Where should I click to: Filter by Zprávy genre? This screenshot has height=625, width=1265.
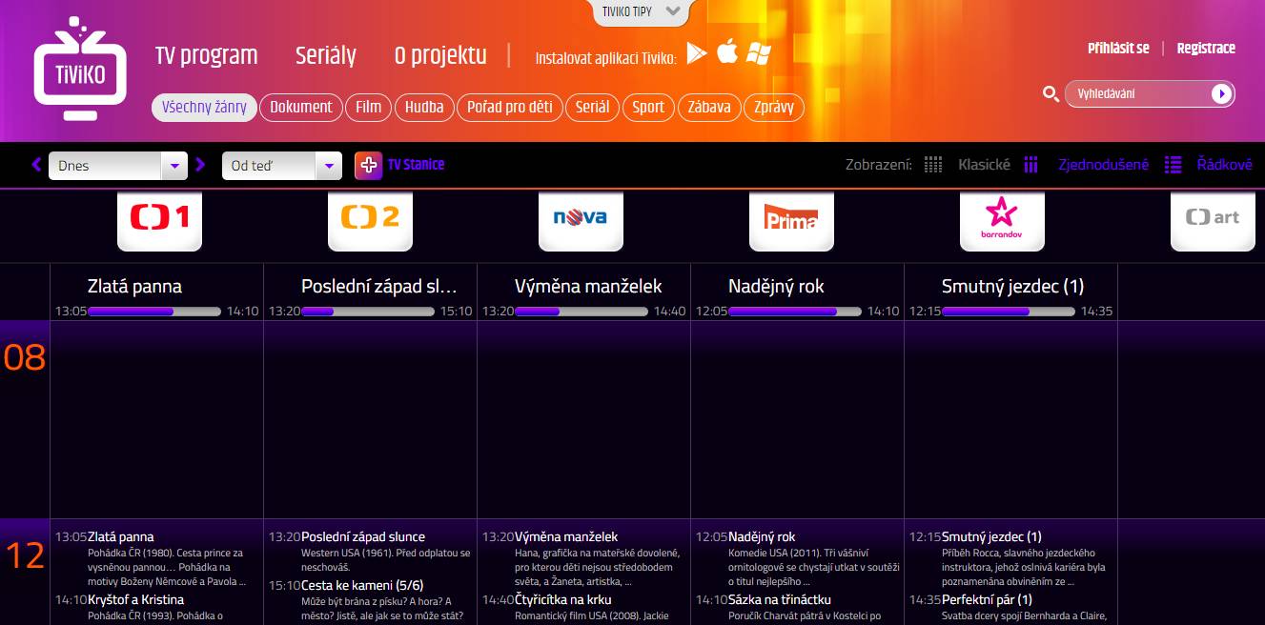click(x=774, y=107)
